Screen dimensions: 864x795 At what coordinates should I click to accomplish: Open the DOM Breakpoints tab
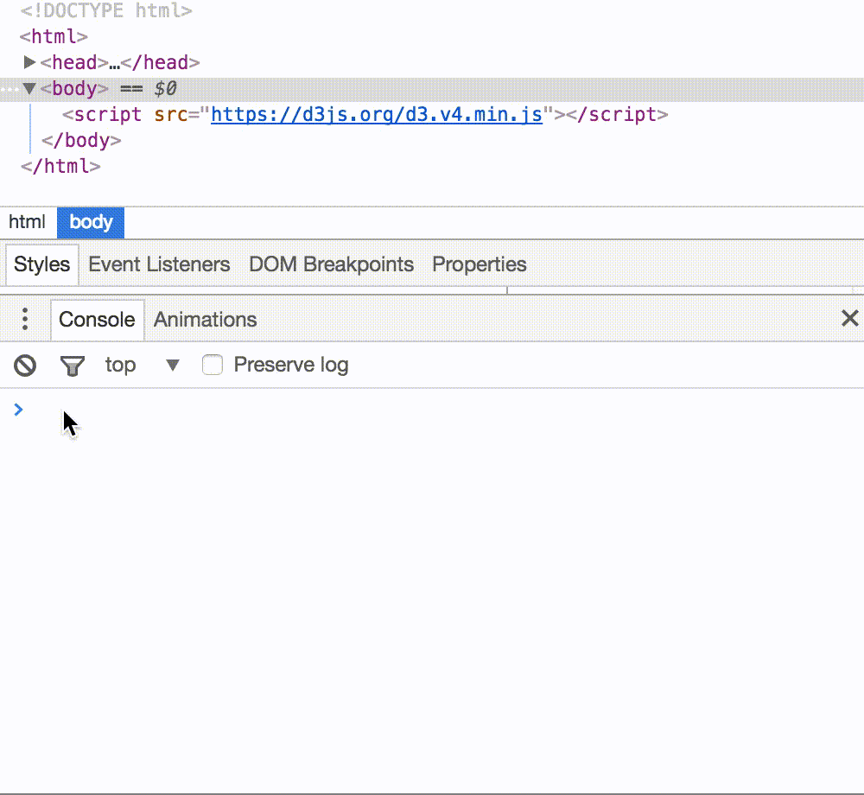point(331,264)
